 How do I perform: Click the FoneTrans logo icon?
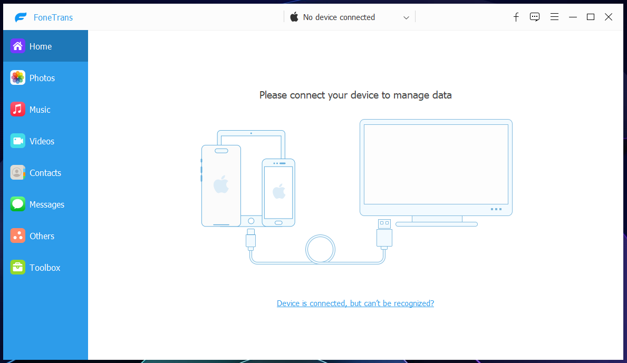pyautogui.click(x=21, y=17)
